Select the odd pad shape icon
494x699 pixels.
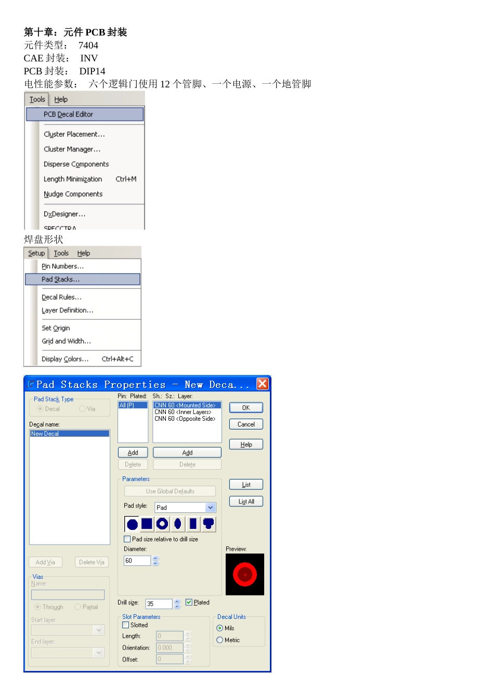click(209, 524)
